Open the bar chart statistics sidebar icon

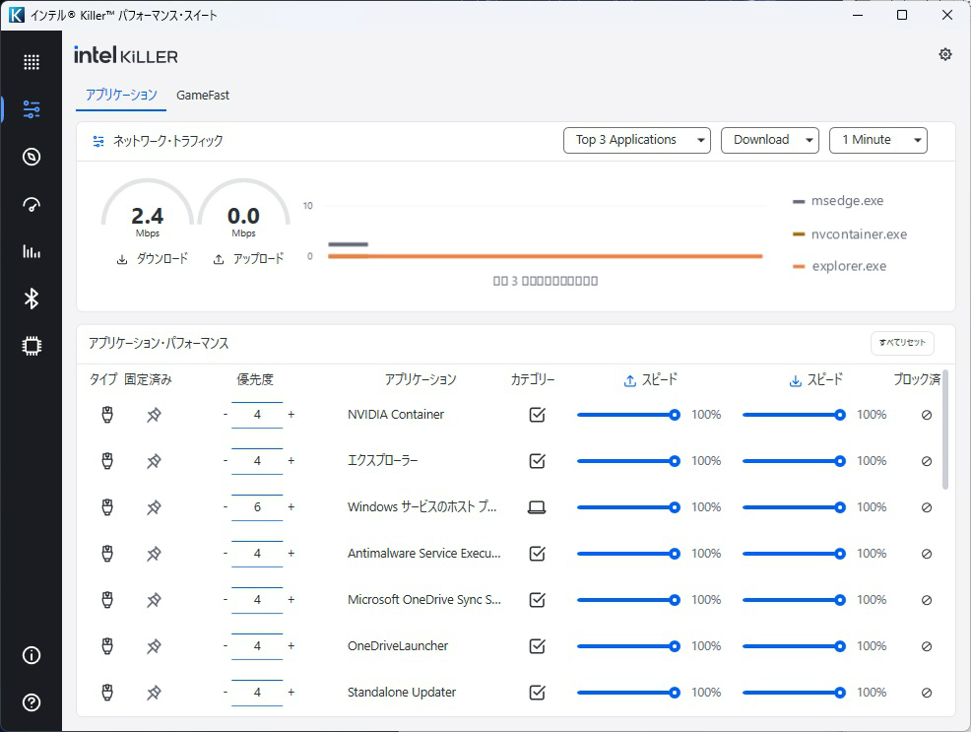point(31,251)
